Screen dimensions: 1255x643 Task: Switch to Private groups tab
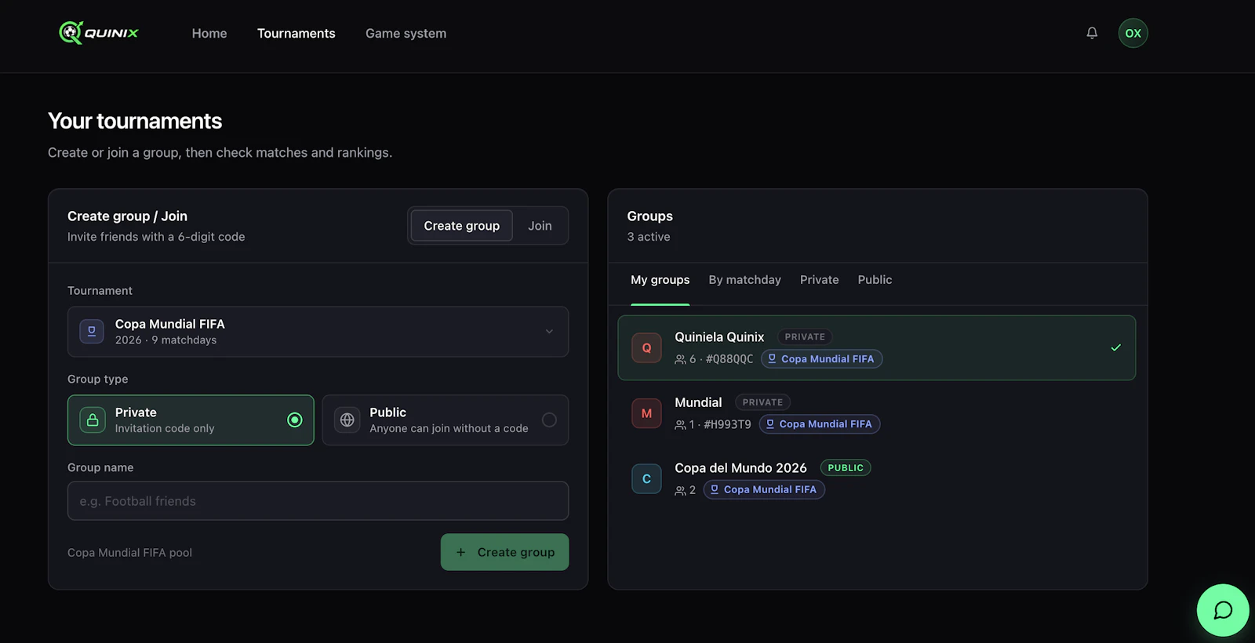819,280
